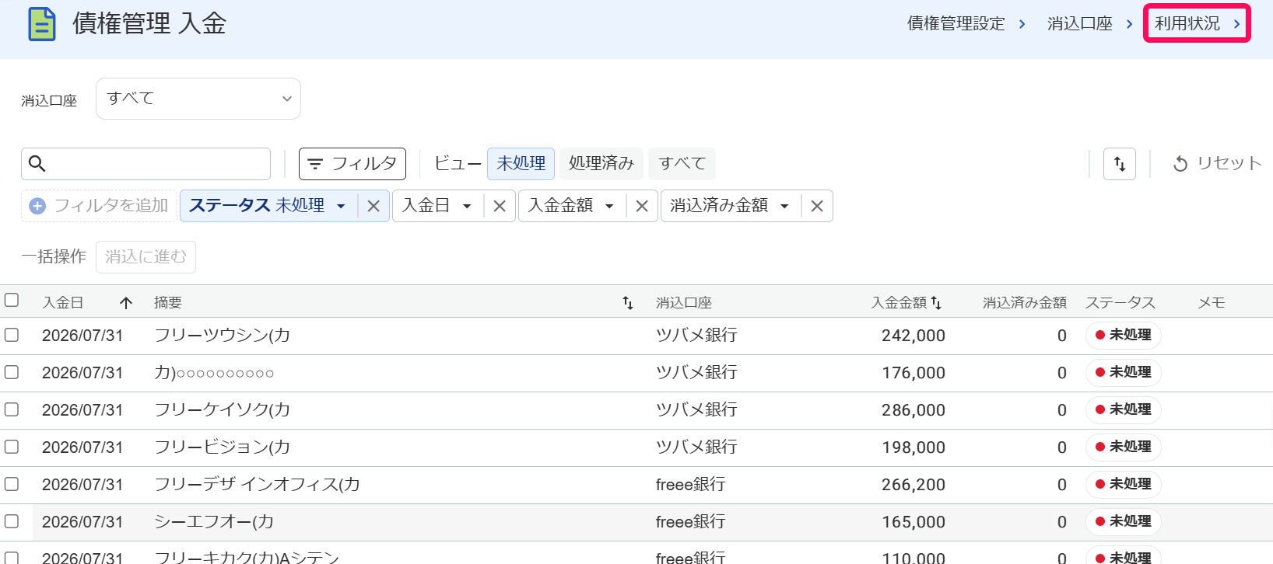Switch to the 処理済み view
1273x564 pixels.
coord(601,164)
